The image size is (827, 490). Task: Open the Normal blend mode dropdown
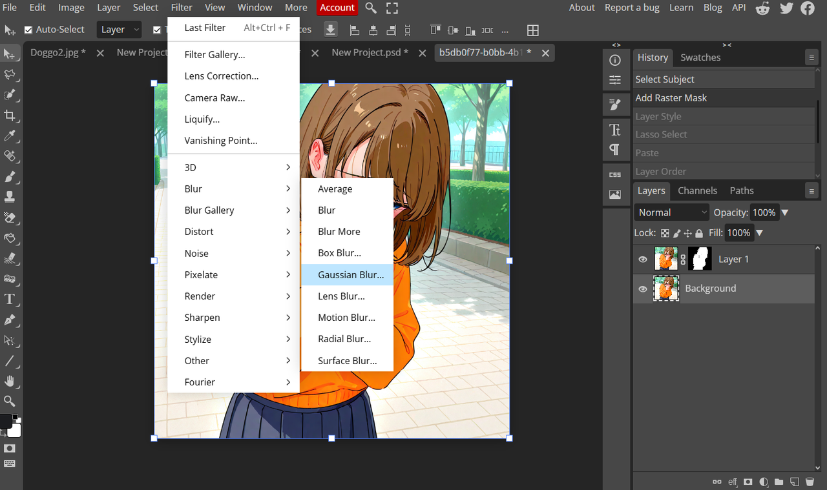672,212
